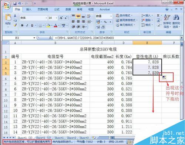
Task: Open Sort and Filter 排序和筛选
Action: 167,21
